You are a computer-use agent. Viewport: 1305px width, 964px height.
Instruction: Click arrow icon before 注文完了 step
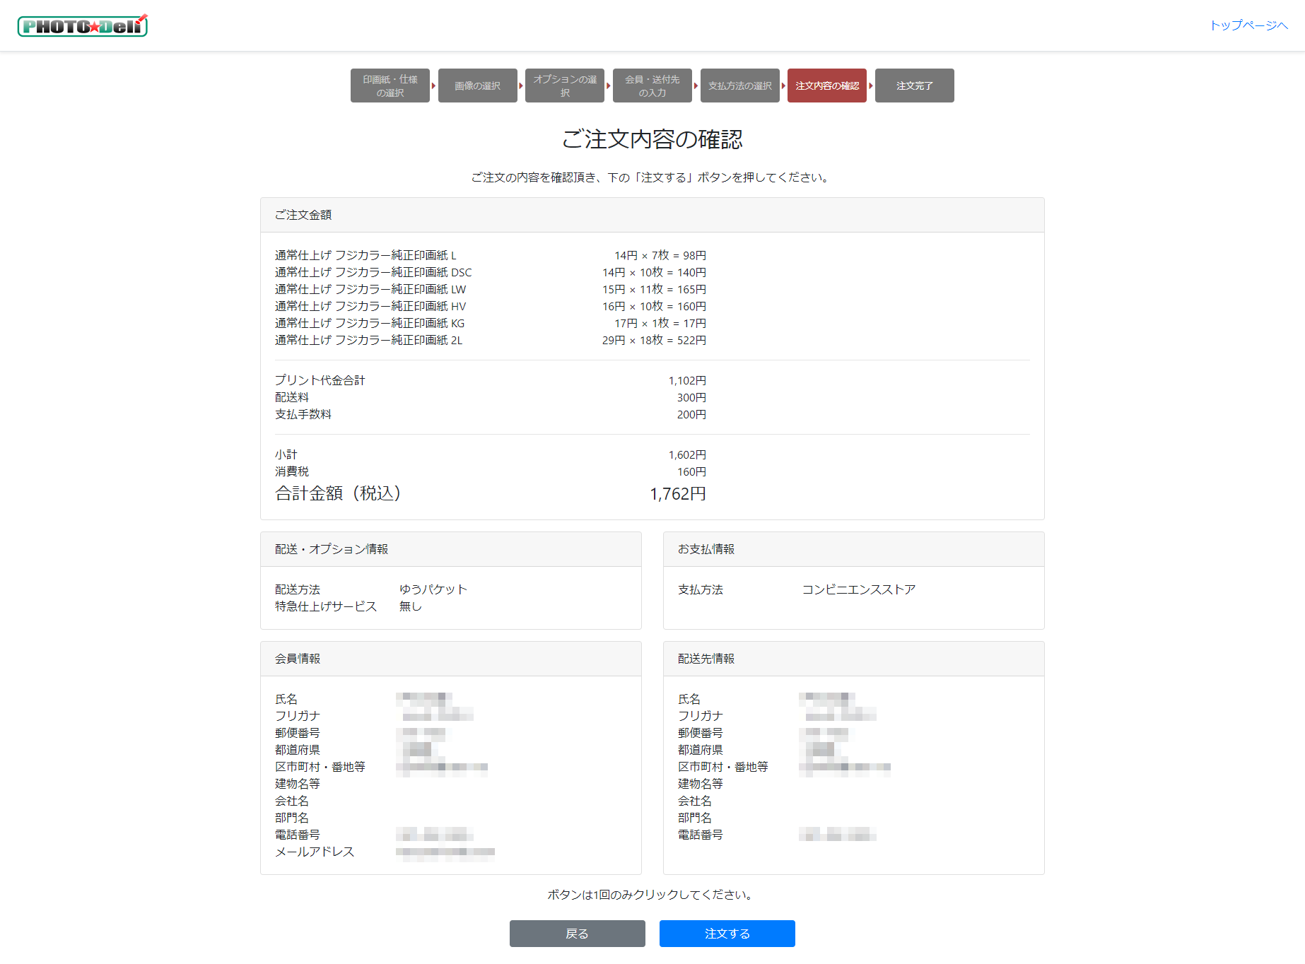[x=871, y=86]
